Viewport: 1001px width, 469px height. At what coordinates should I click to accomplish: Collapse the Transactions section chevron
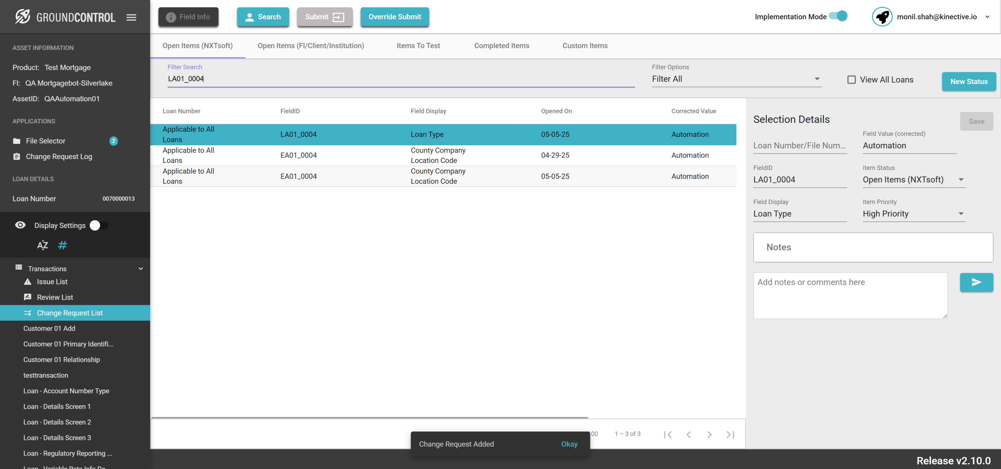click(x=141, y=269)
